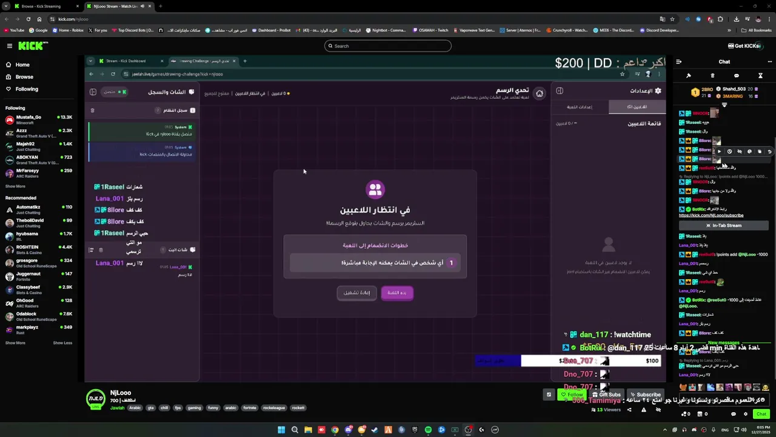Click the green Follow button
Screen dimensions: 776x437
coord(572,395)
